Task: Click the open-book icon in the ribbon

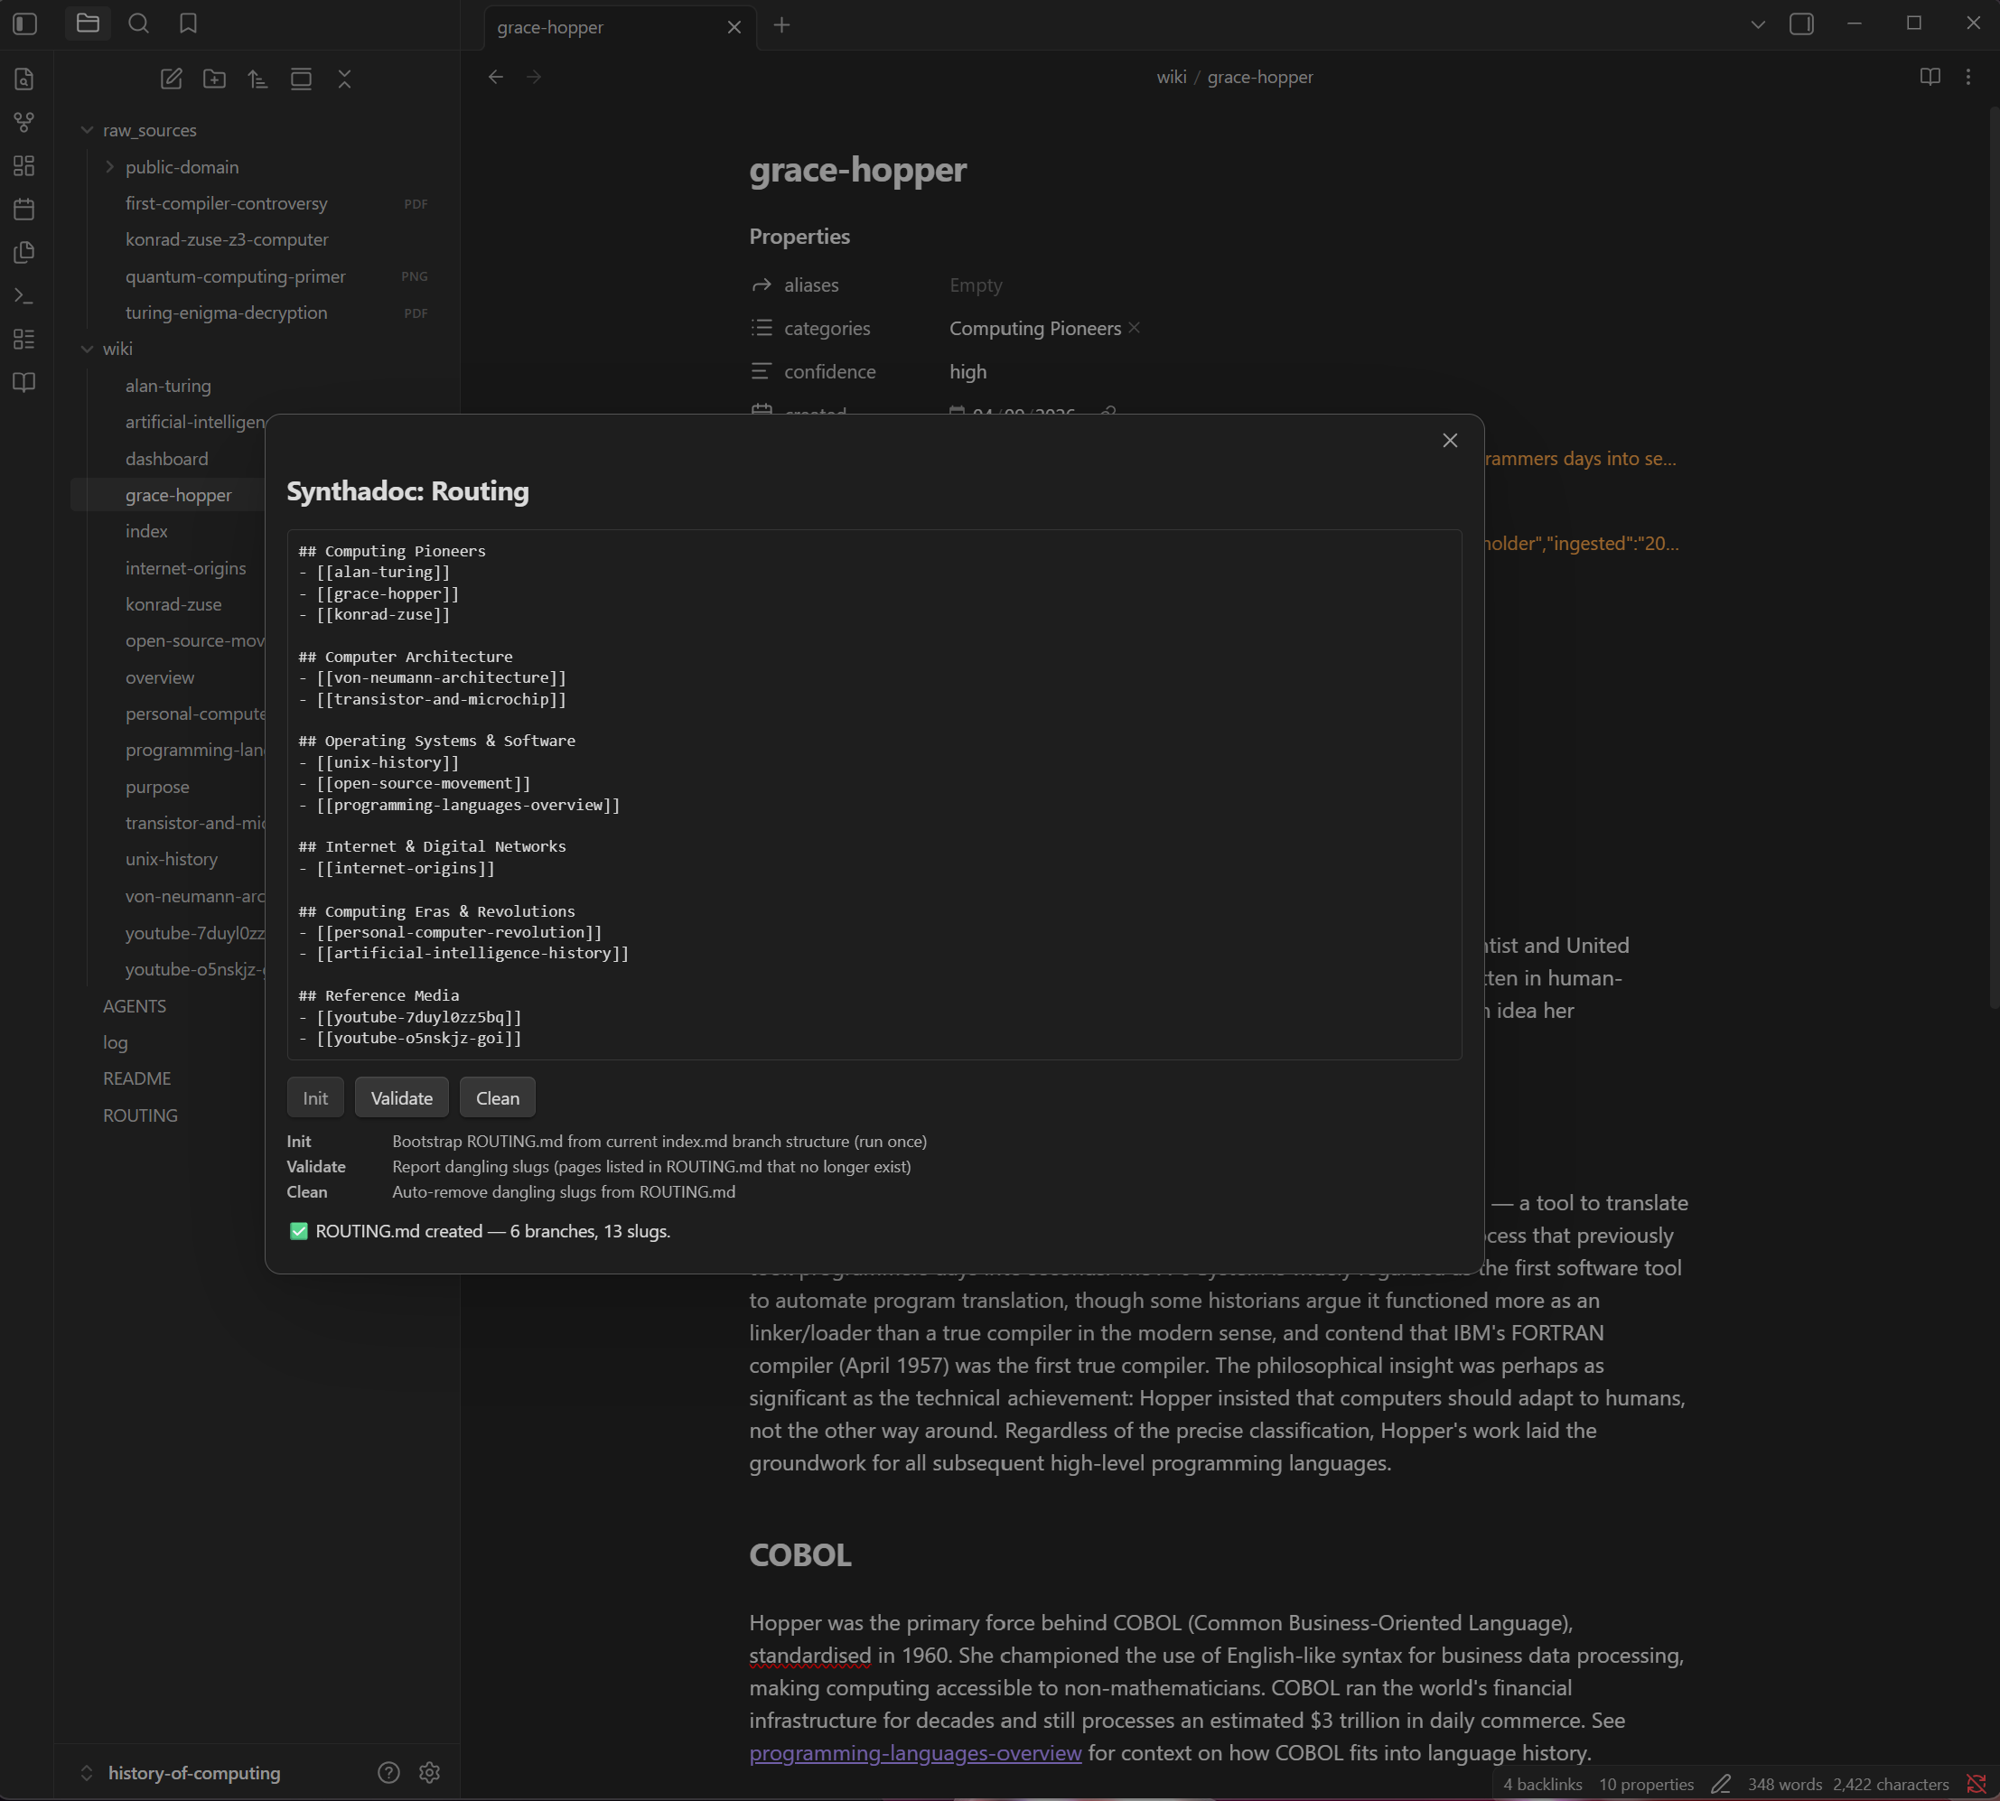Action: (24, 383)
